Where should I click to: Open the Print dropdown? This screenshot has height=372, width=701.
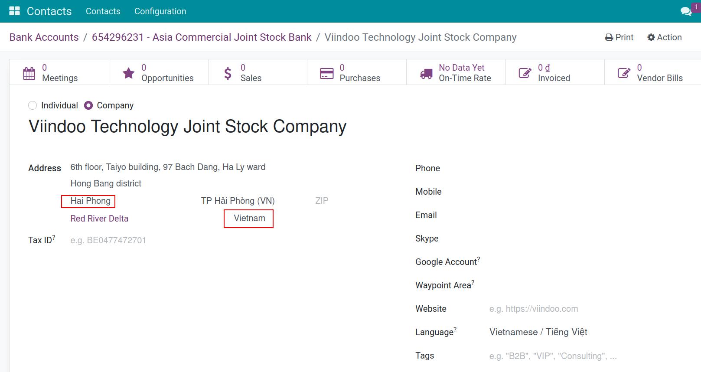[x=619, y=37]
